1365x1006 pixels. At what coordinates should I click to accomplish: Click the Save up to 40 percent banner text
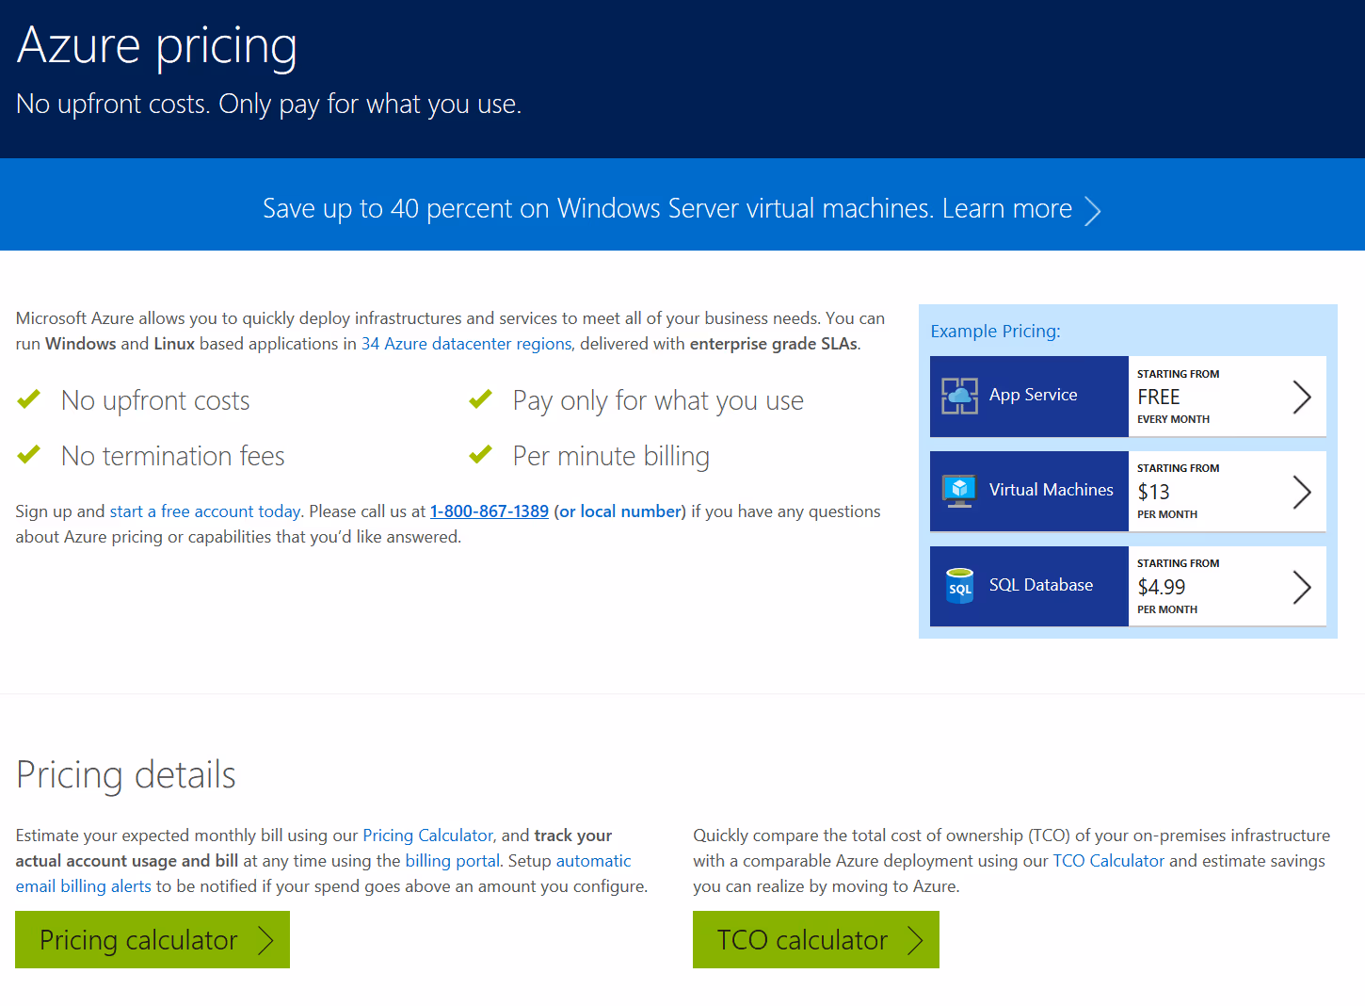pos(667,208)
